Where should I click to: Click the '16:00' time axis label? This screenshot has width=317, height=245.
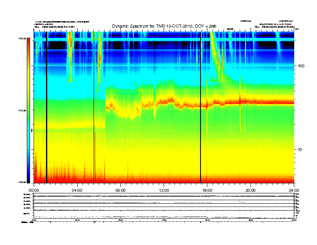pyautogui.click(x=207, y=191)
